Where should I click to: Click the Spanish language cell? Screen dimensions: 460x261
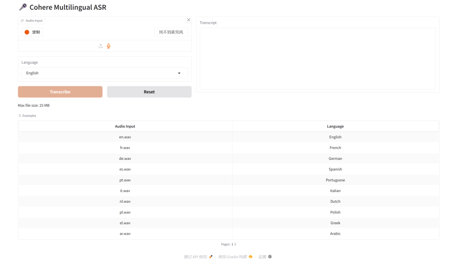coord(335,169)
